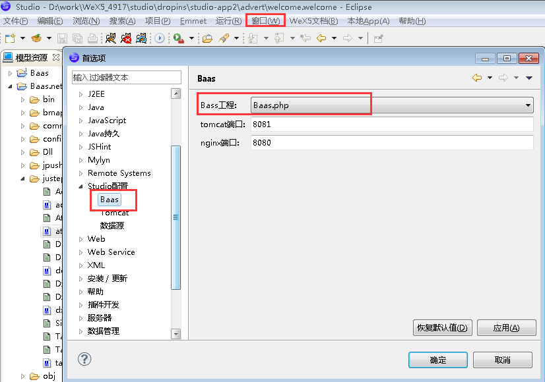Click the tomcat端口 field showing 8081
The width and height of the screenshot is (545, 382).
coord(392,124)
